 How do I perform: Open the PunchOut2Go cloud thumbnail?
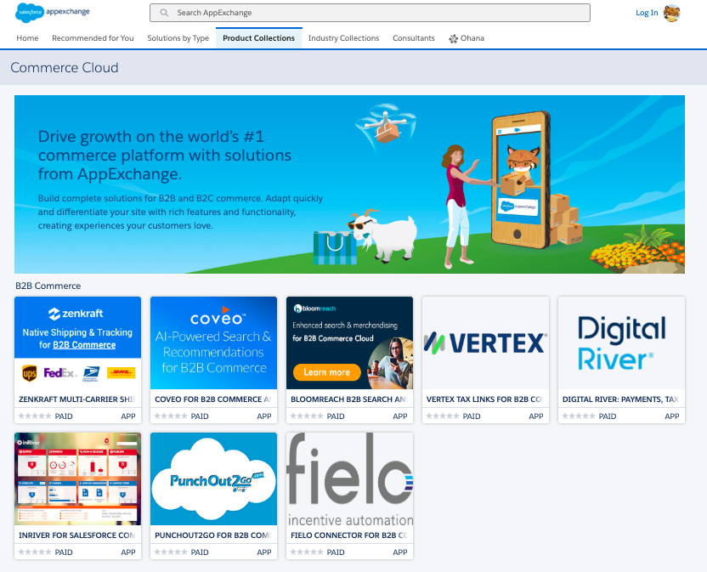(214, 479)
